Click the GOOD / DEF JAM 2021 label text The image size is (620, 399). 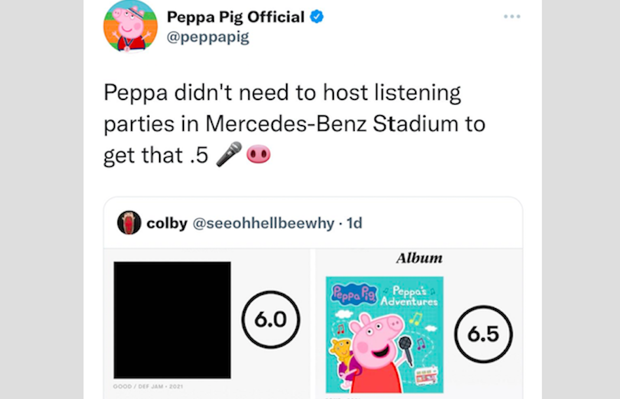[148, 387]
